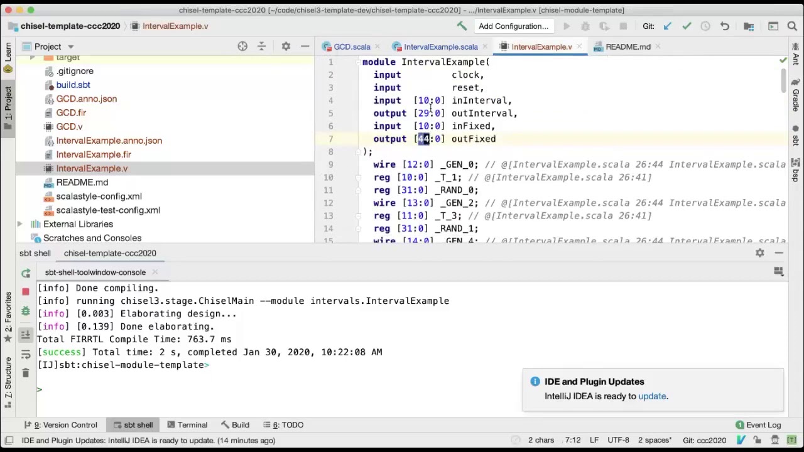Viewport: 804px width, 452px height.
Task: Open Search Everywhere magnifier icon
Action: click(792, 26)
